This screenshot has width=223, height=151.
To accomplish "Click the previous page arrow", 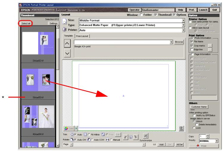I will (71, 144).
